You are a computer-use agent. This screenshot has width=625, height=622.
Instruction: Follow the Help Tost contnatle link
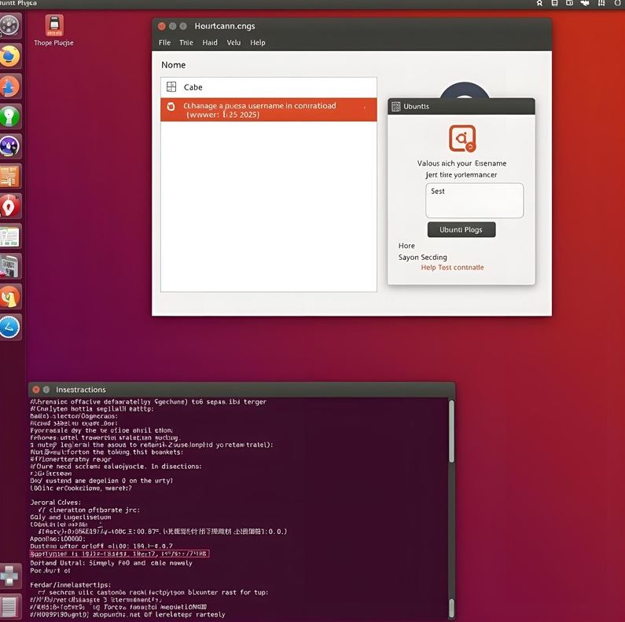pos(452,268)
